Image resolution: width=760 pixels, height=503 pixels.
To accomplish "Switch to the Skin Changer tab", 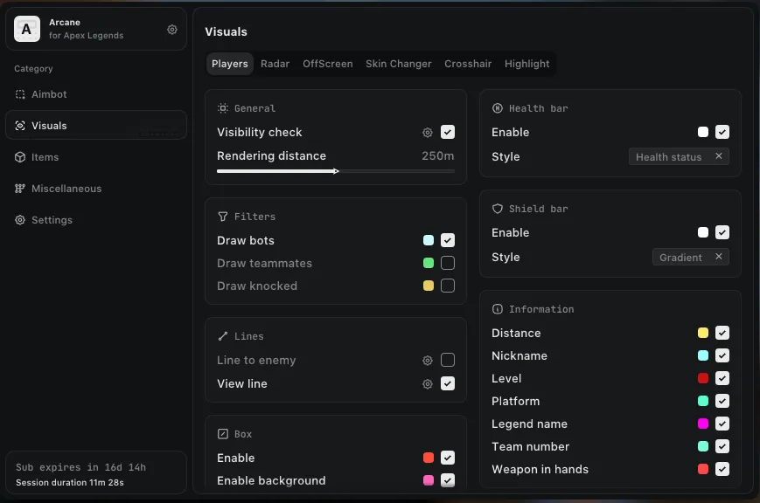I will (x=399, y=63).
